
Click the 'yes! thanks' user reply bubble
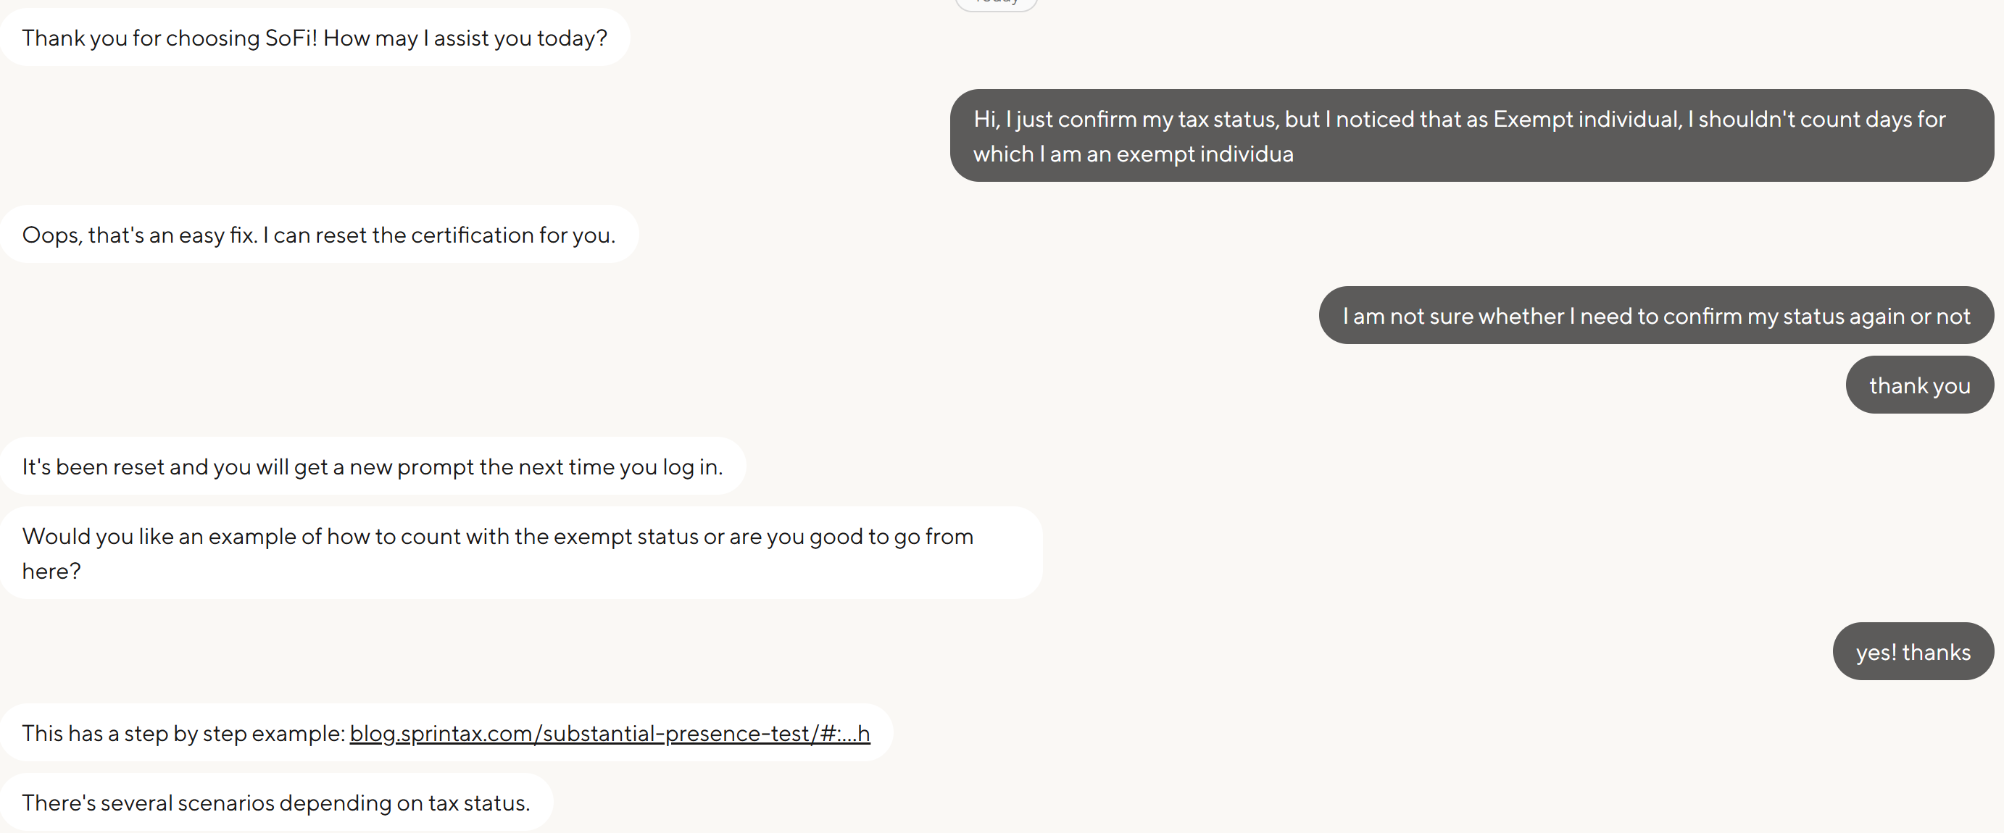1912,652
